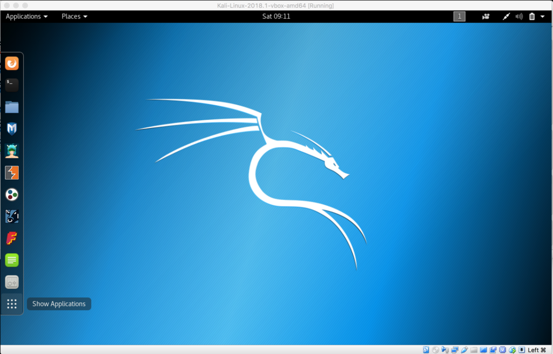Open Leafpad text editor dock icon
The width and height of the screenshot is (553, 354).
[x=12, y=260]
